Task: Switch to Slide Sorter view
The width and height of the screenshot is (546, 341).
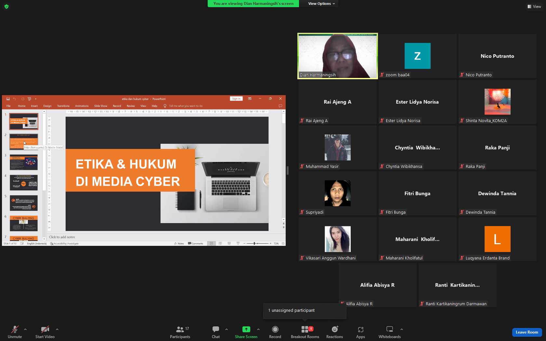Action: click(x=220, y=244)
